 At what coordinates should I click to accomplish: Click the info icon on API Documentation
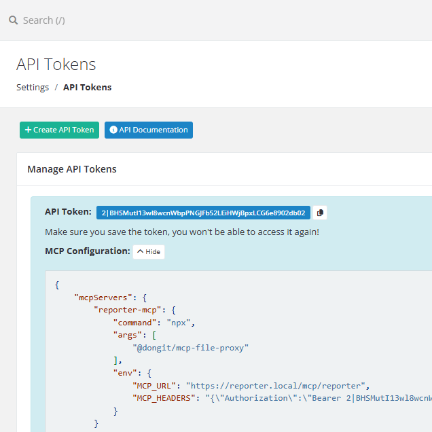tap(113, 130)
